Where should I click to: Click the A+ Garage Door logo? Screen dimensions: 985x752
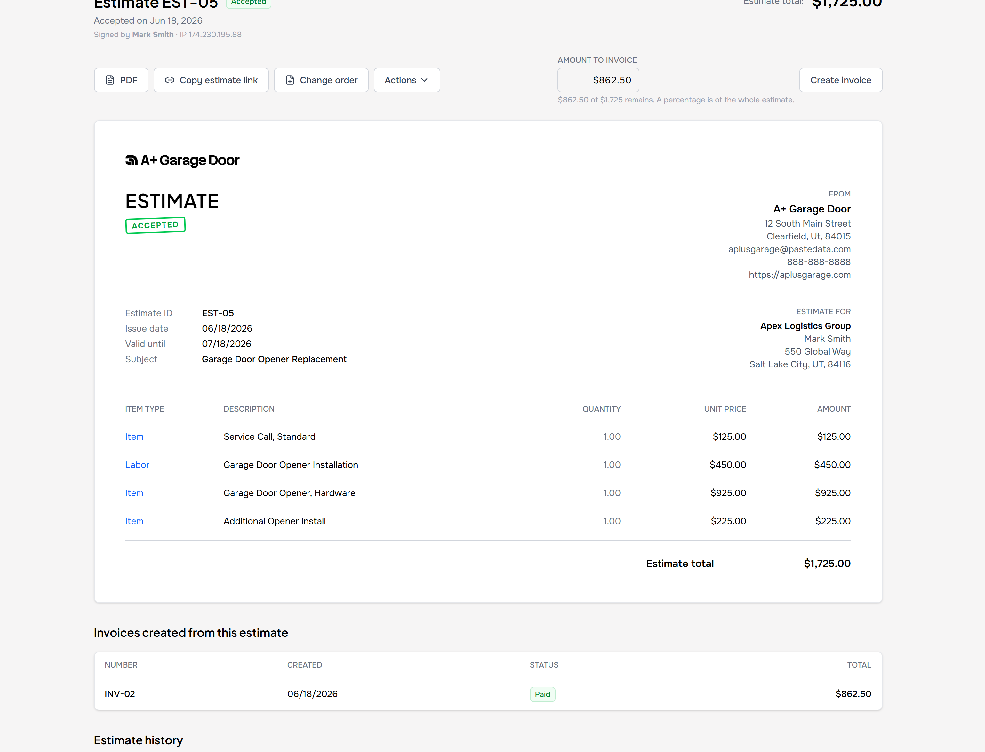coord(182,160)
